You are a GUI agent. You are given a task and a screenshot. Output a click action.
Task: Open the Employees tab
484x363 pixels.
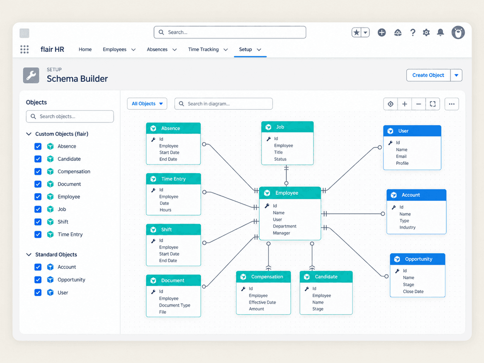[115, 50]
